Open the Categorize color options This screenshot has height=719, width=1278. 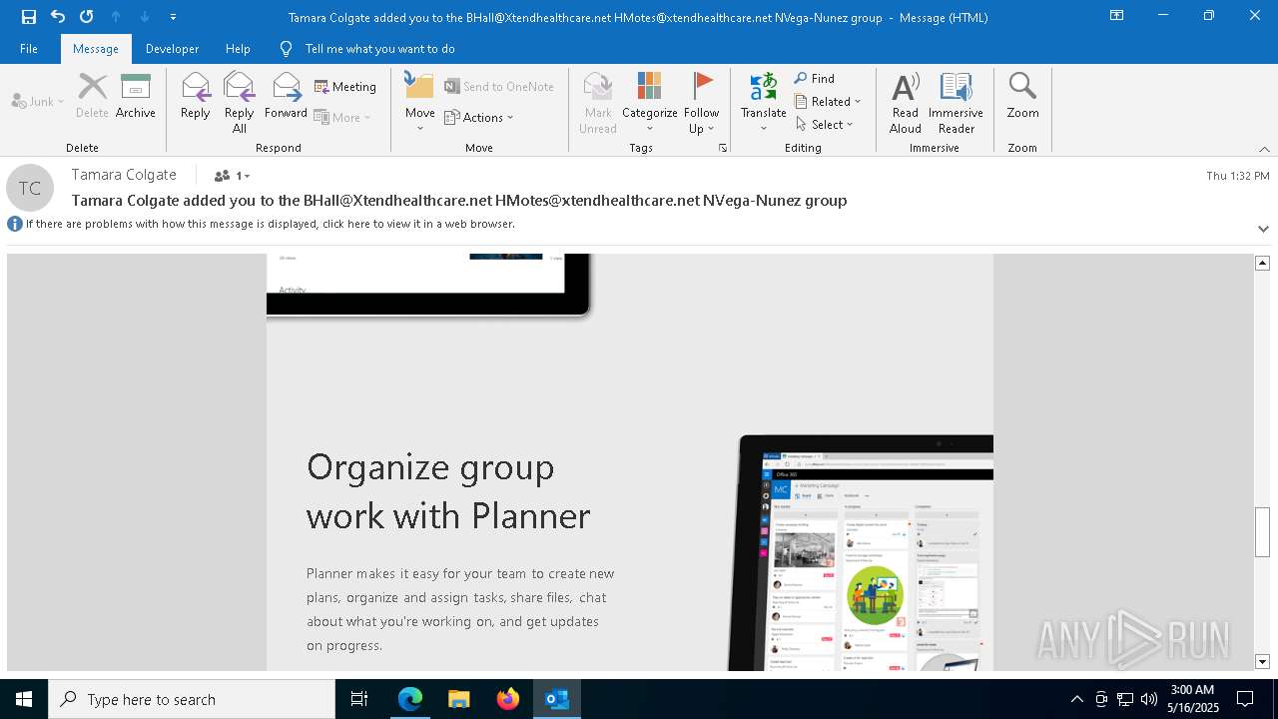tap(650, 102)
